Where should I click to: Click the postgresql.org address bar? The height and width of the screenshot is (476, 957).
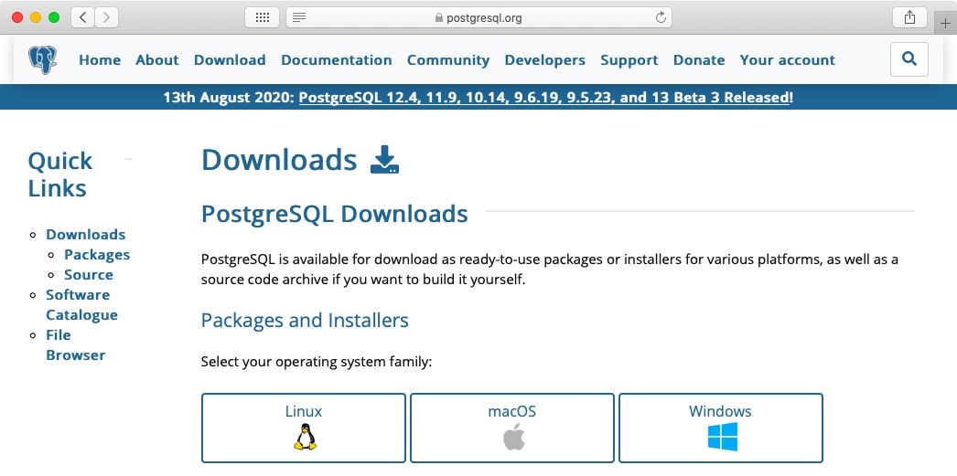[478, 17]
